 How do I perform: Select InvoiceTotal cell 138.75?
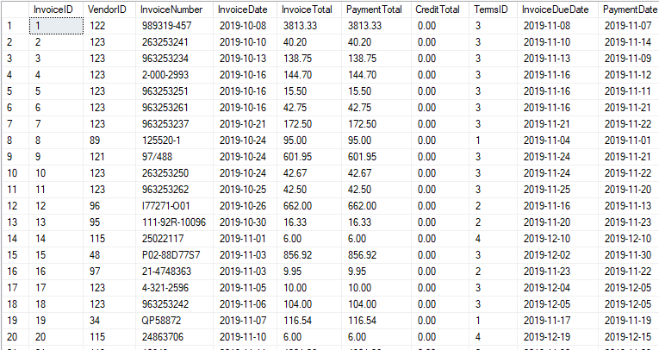(x=309, y=59)
